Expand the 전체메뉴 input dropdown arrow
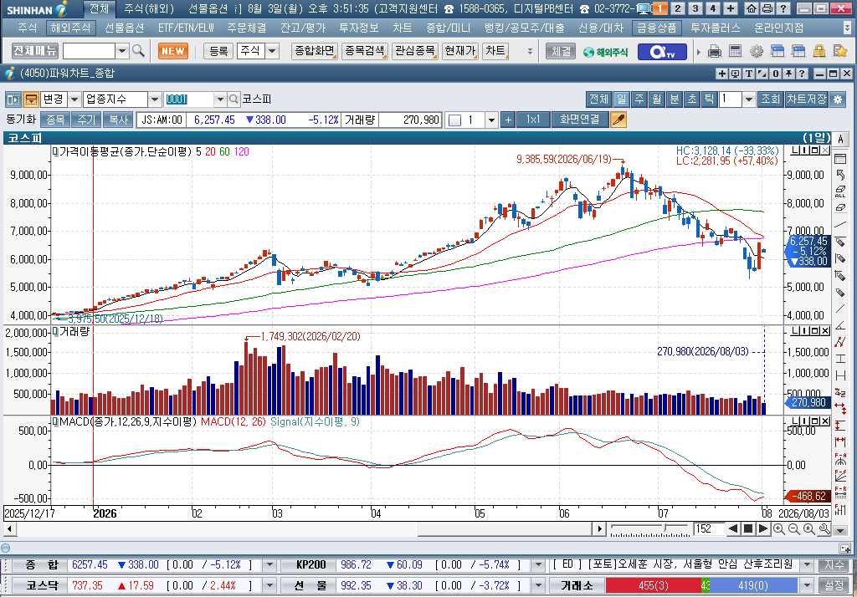The image size is (857, 597). (122, 51)
